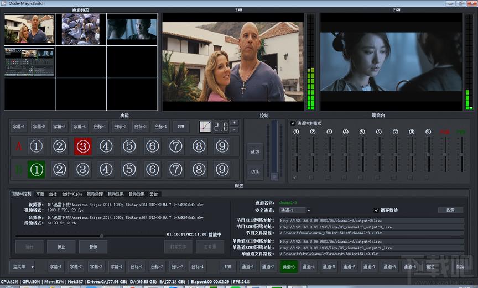Increase transition time with the plus stepper
Image resolution: width=478 pixels, height=288 pixels.
pos(234,123)
